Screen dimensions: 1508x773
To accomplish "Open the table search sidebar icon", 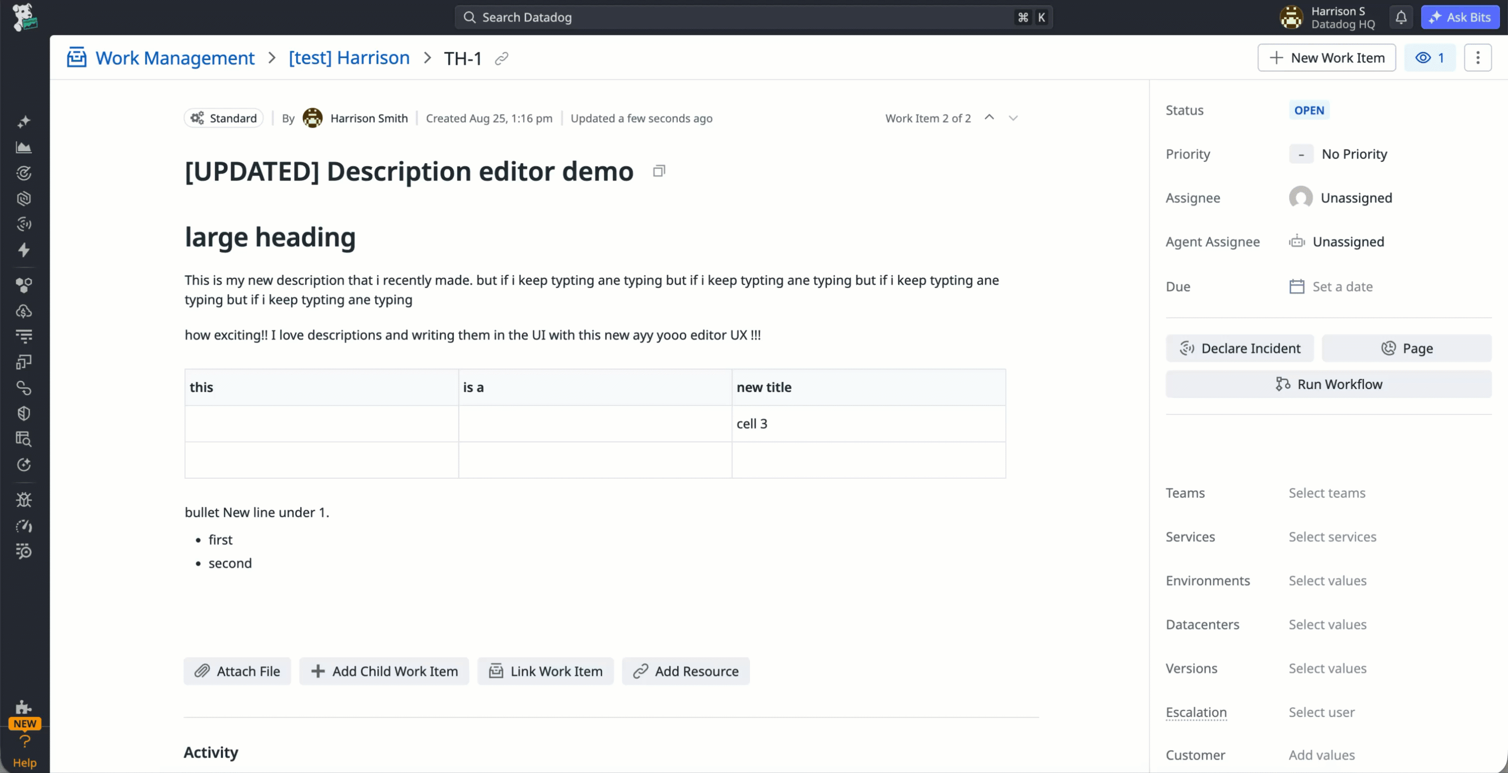I will pos(24,439).
